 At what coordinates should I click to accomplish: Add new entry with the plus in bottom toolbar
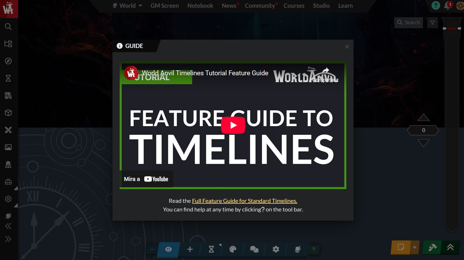click(190, 249)
